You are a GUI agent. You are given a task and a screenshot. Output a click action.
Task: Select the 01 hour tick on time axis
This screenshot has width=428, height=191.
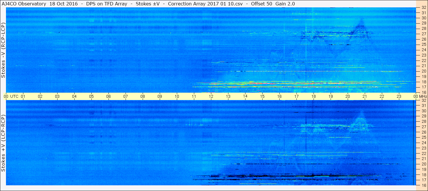pyautogui.click(x=23, y=96)
